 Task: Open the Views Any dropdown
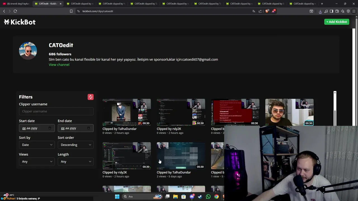tap(37, 161)
